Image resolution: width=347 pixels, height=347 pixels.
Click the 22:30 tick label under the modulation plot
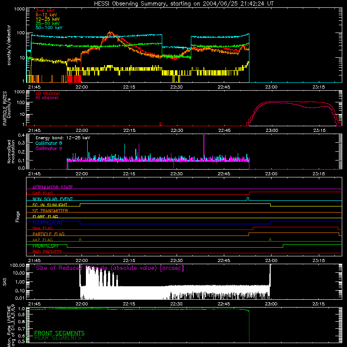click(177, 174)
